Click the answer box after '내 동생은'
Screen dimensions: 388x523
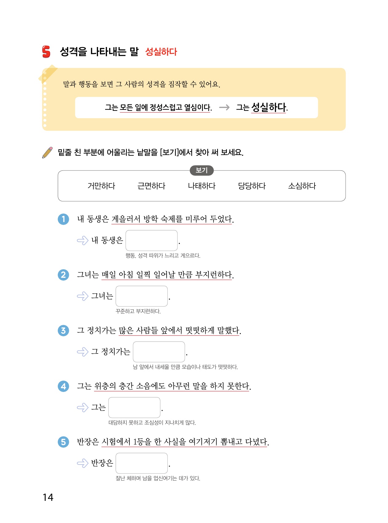pos(152,240)
